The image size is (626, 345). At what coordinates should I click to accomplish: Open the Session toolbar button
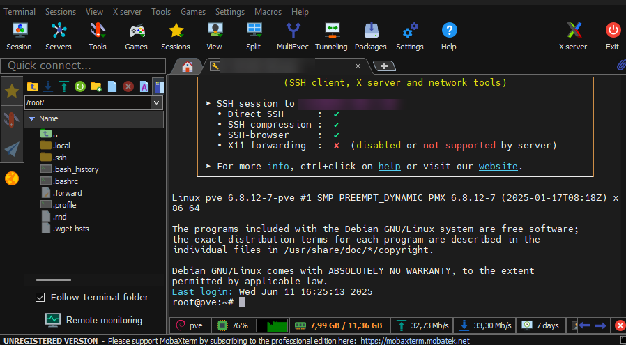pyautogui.click(x=19, y=36)
